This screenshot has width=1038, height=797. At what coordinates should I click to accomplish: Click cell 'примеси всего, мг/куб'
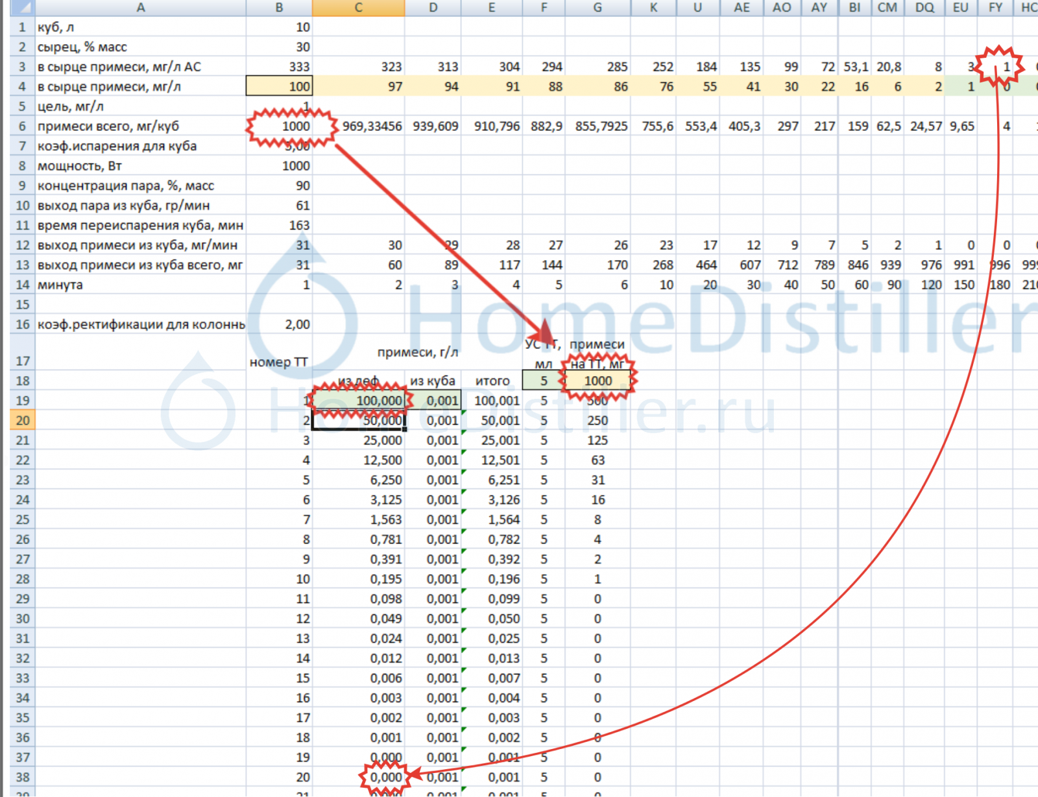pyautogui.click(x=141, y=126)
